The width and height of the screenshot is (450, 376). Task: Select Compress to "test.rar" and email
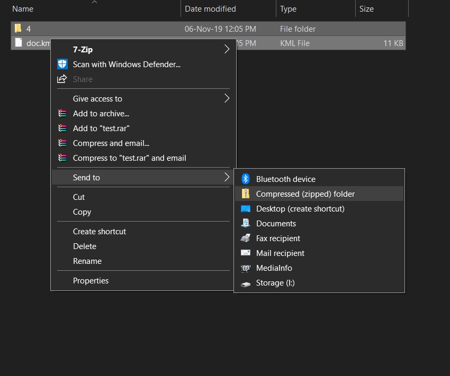[x=143, y=158]
